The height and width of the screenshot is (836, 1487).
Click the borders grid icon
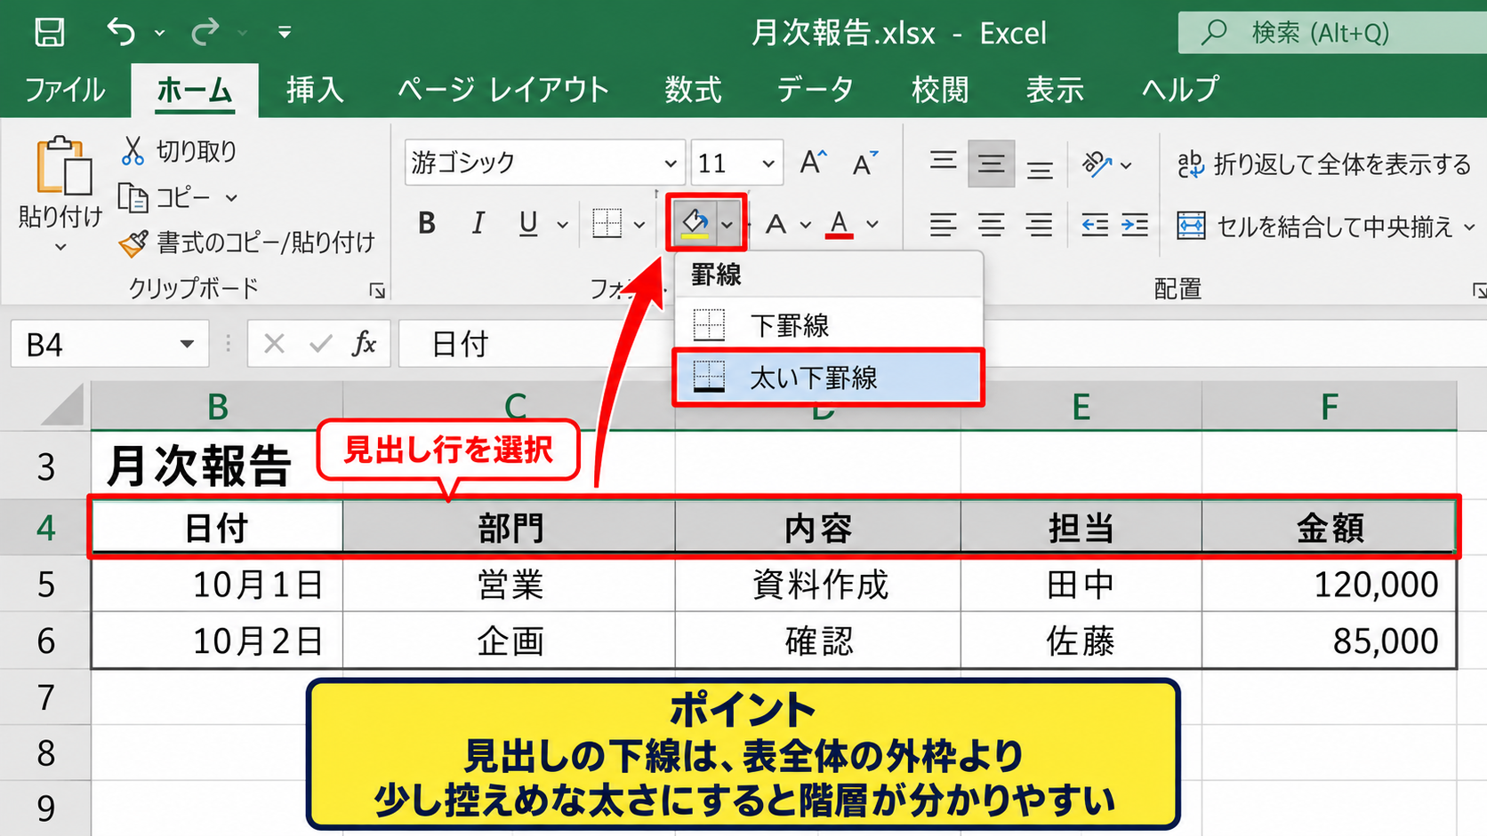click(x=607, y=224)
